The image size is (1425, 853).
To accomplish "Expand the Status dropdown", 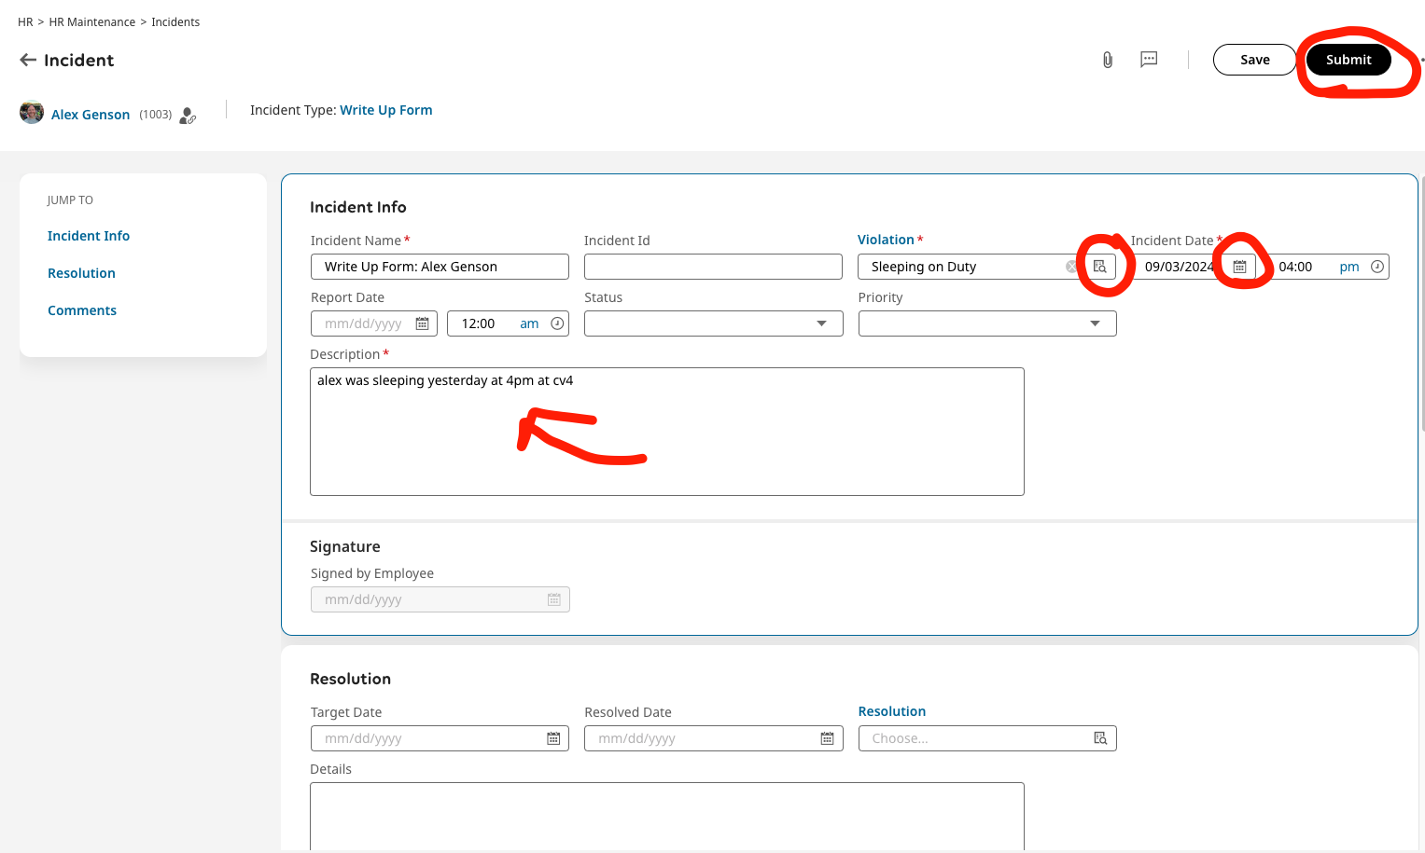I will [x=821, y=323].
